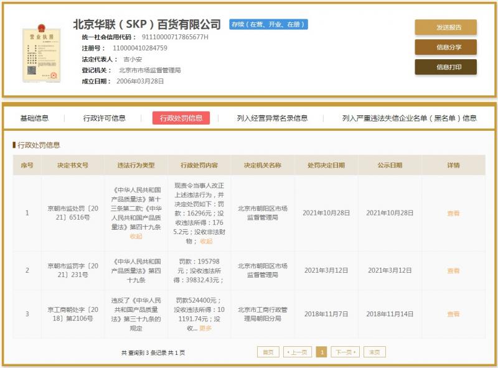Select page number 1 in pagination

tap(321, 352)
